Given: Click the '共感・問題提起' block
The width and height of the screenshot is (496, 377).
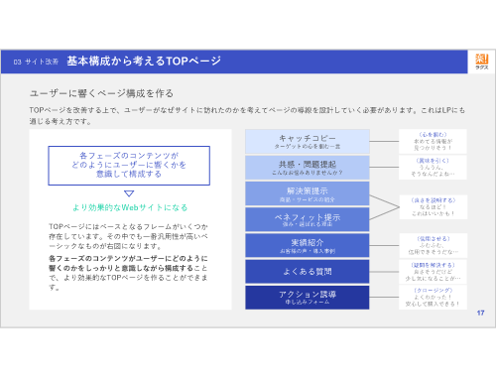Looking at the screenshot, I should (308, 168).
